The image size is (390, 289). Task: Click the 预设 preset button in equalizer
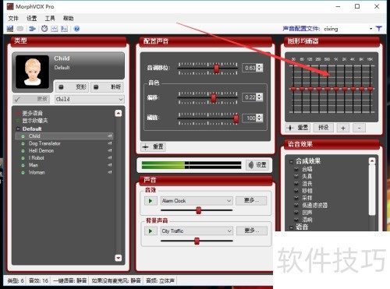pyautogui.click(x=324, y=128)
